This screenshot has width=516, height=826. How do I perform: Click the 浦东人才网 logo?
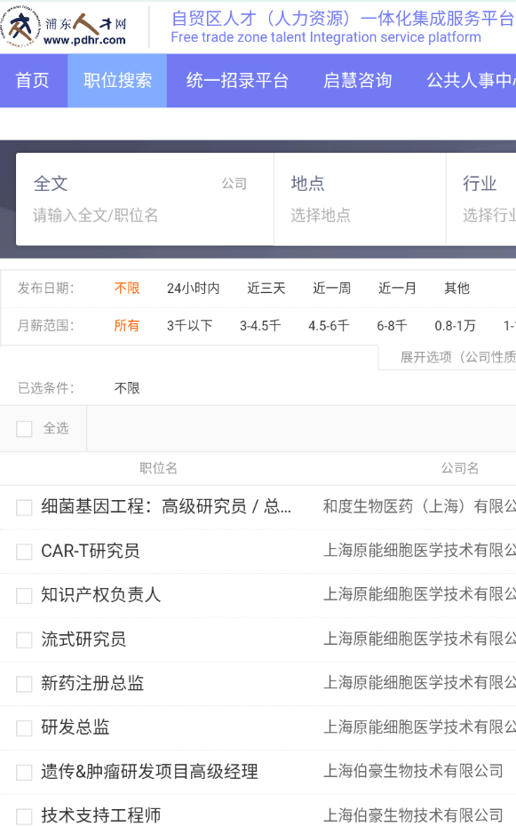point(63,27)
